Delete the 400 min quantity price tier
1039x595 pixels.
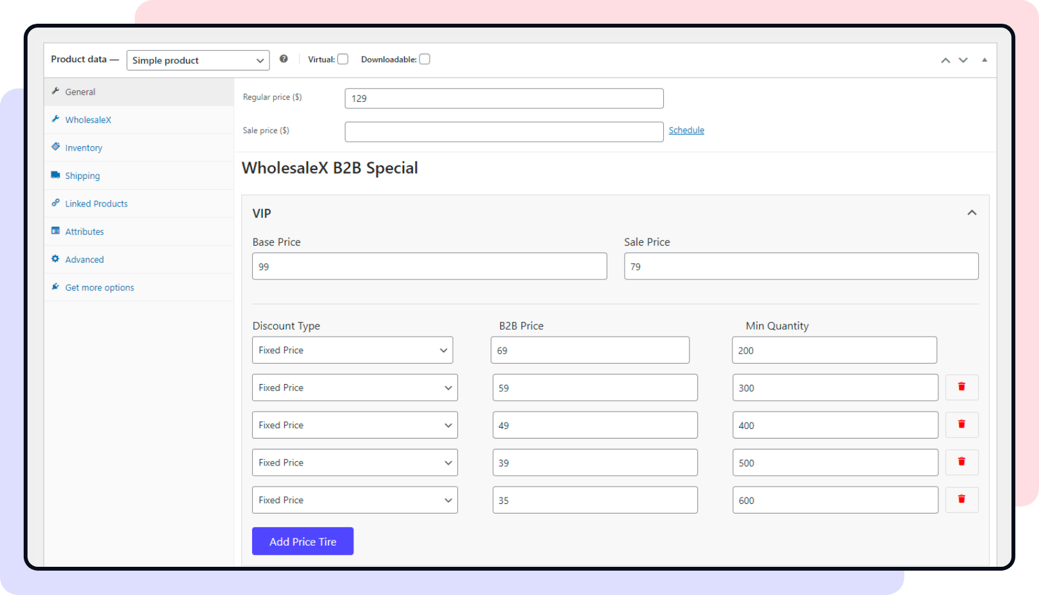click(x=961, y=424)
